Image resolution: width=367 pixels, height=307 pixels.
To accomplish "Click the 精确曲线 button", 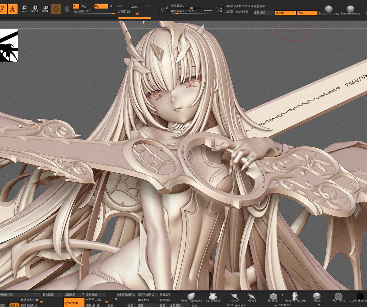I will pyautogui.click(x=148, y=300).
